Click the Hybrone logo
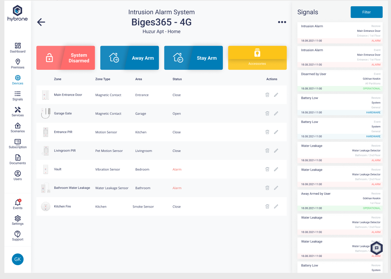 (17, 13)
